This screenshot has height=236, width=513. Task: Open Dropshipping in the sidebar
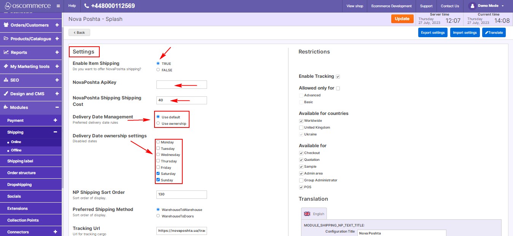(x=19, y=184)
